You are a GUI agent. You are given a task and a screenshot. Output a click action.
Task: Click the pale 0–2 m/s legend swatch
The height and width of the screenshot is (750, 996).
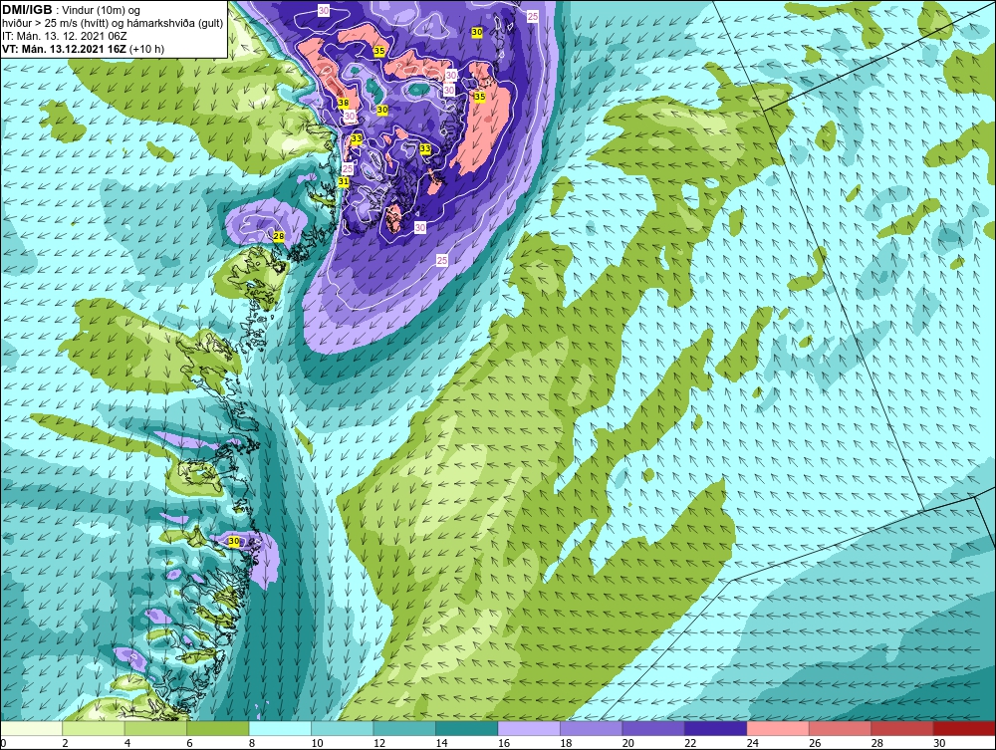pyautogui.click(x=31, y=728)
